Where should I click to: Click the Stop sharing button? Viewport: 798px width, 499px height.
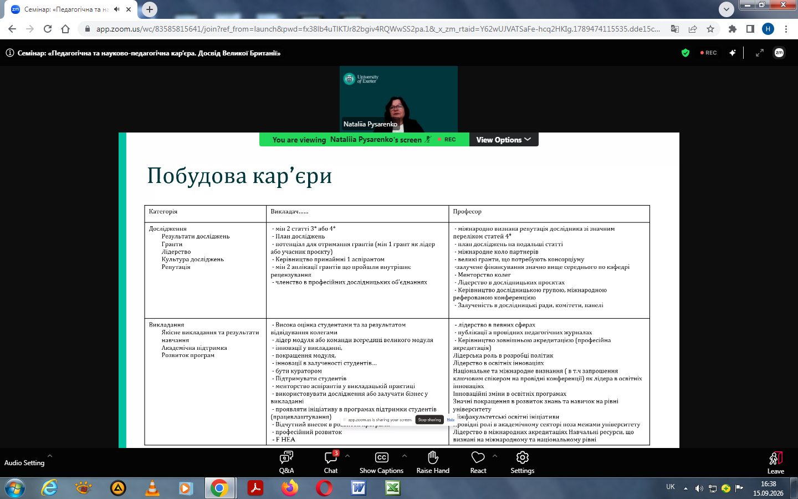(429, 420)
